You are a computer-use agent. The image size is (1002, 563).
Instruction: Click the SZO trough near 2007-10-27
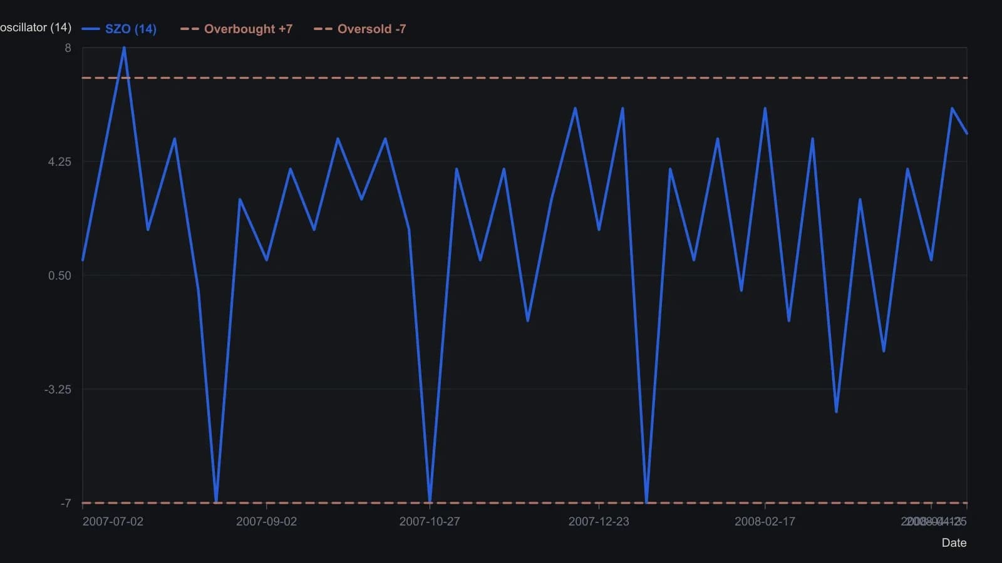pos(430,502)
